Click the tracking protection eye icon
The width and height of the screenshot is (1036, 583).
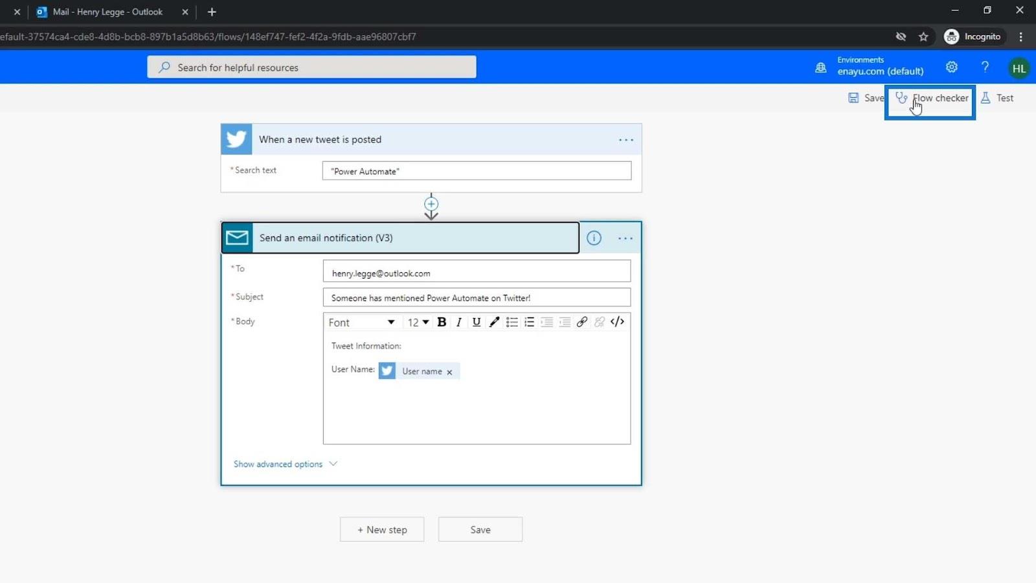[901, 37]
